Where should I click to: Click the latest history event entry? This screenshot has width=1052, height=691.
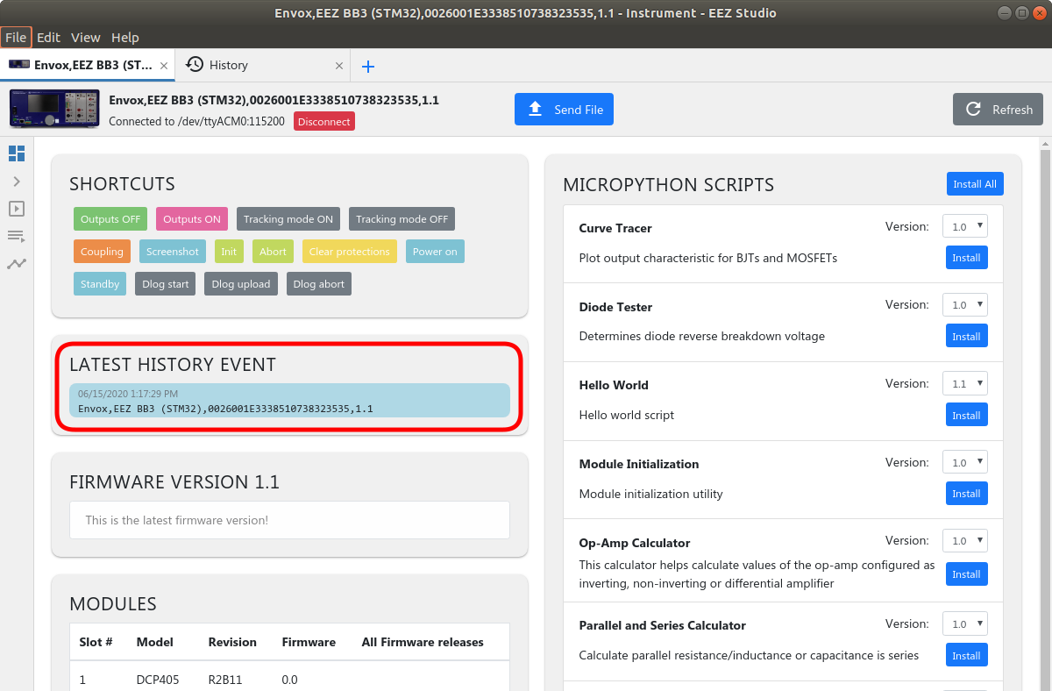[x=289, y=400]
